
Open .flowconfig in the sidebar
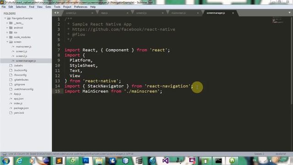click(x=20, y=75)
